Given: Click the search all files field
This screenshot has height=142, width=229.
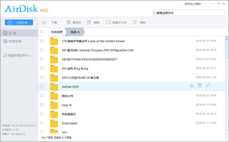Looking at the screenshot, I should tap(189, 13).
